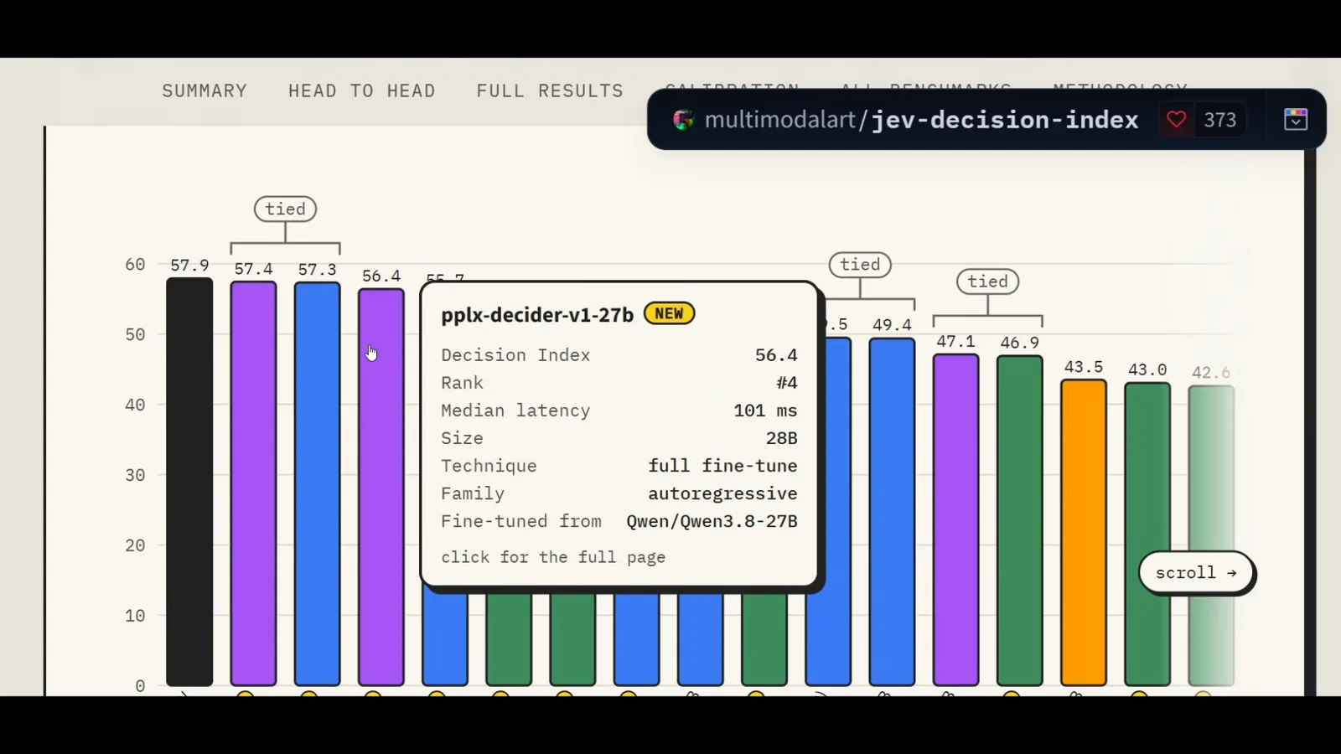
Task: Open the SUMMARY tab
Action: [205, 90]
